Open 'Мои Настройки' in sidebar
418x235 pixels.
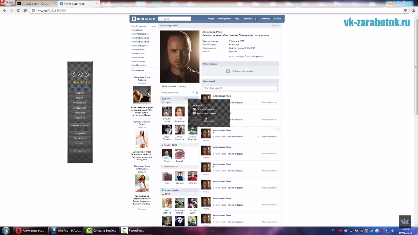click(x=139, y=65)
